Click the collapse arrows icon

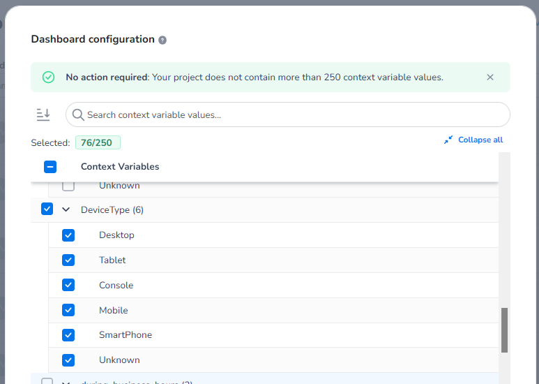point(448,140)
